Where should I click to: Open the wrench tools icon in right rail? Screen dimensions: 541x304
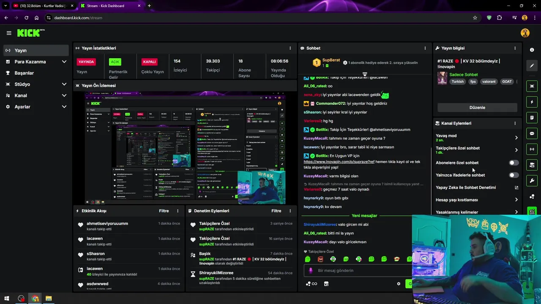[532, 181]
